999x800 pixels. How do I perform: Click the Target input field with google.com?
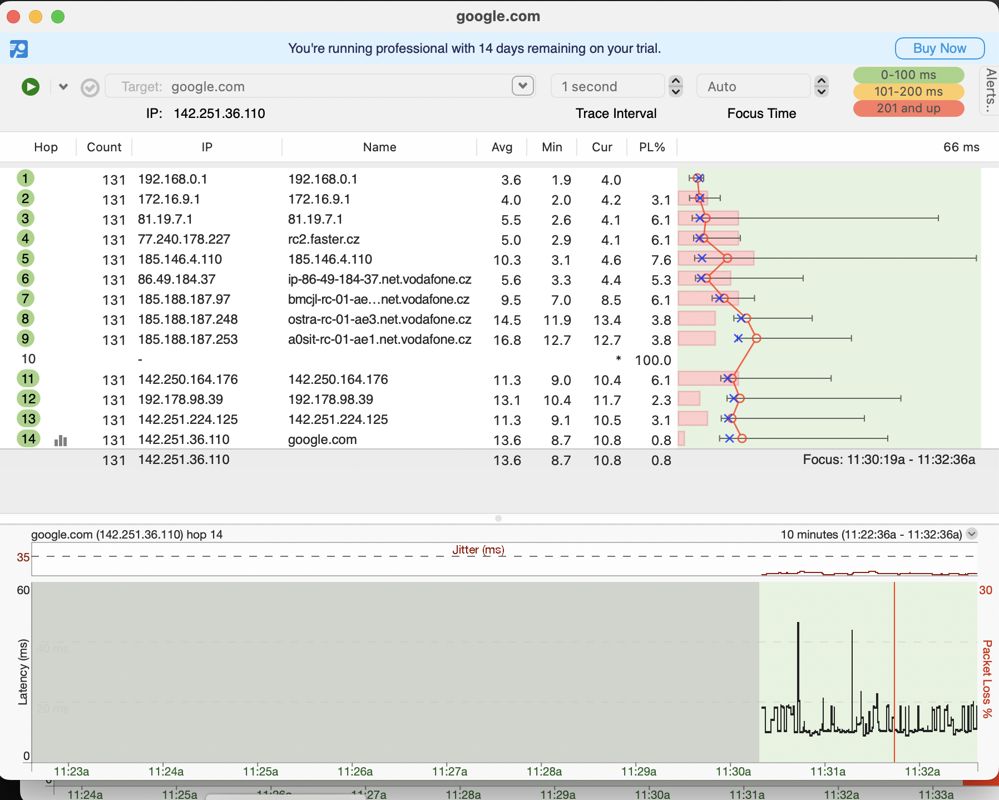(x=311, y=87)
